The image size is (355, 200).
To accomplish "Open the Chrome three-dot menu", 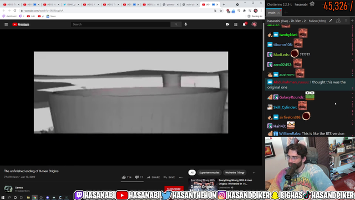I will 261,11.
